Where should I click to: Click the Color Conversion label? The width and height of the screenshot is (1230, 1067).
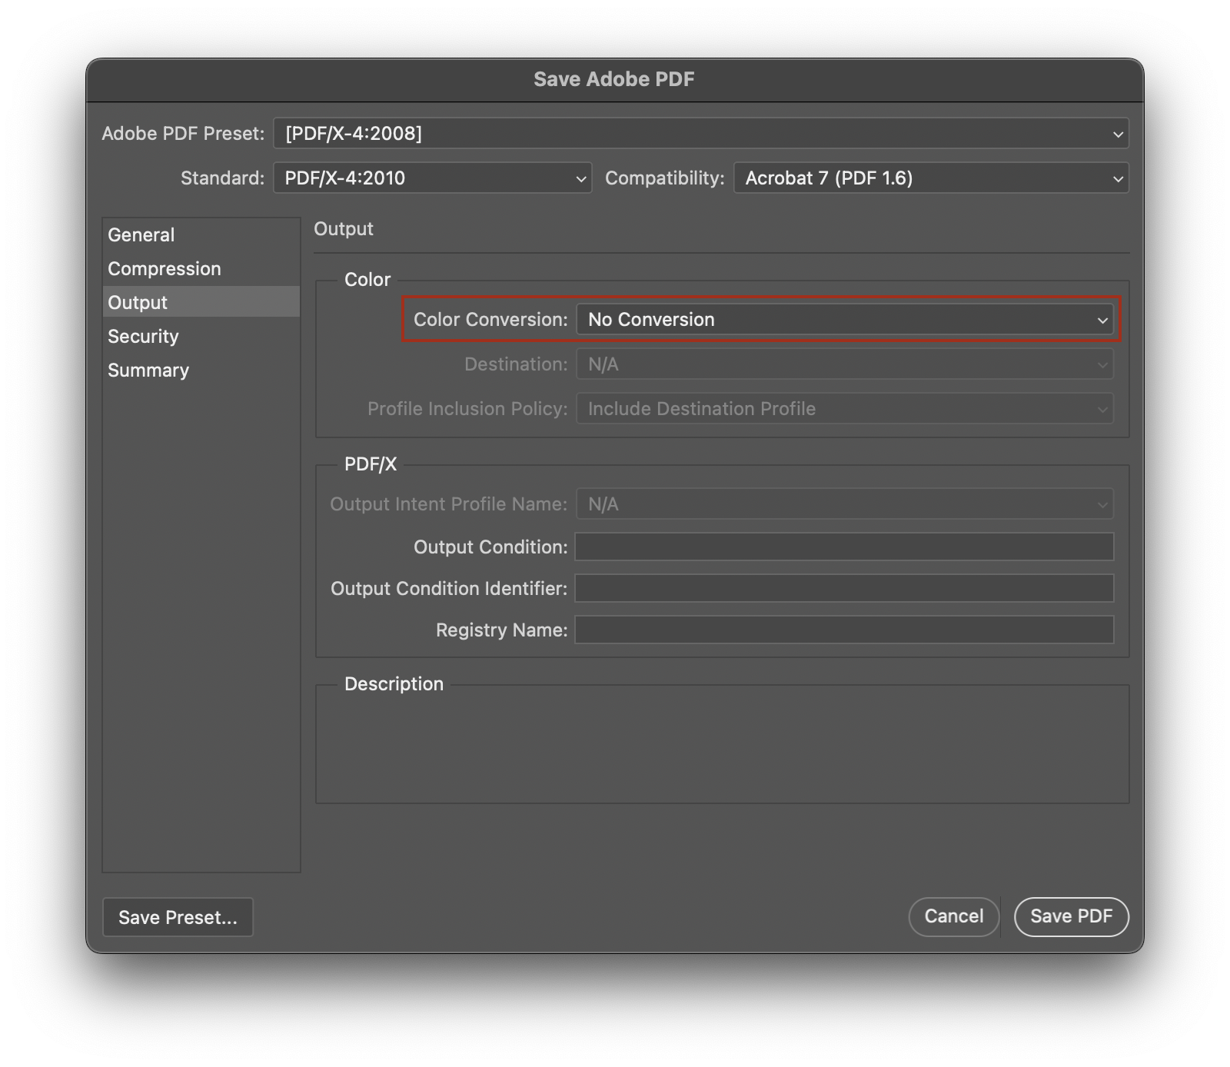click(x=490, y=320)
